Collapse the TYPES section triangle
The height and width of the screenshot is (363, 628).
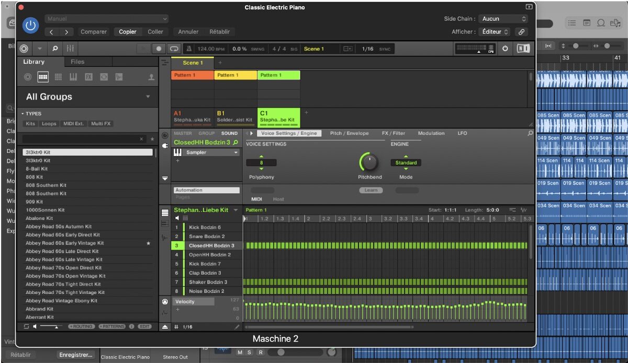[x=23, y=113]
